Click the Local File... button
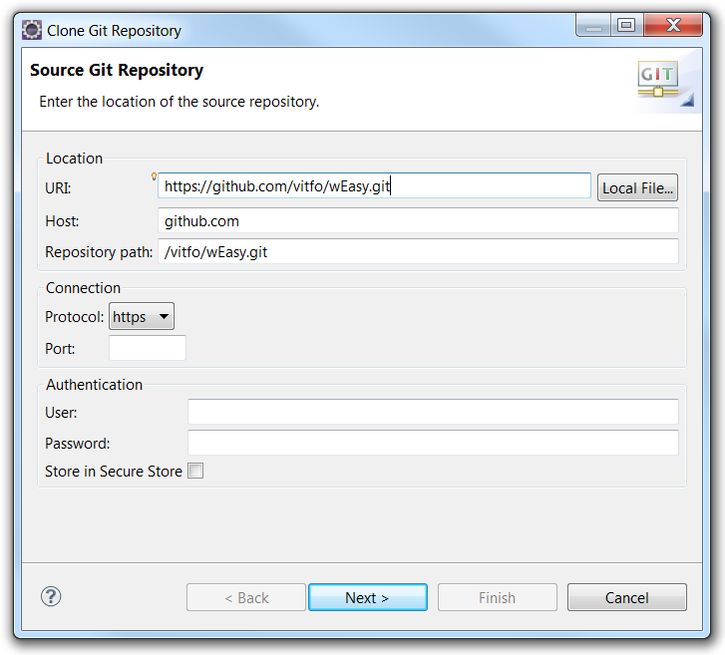 [637, 187]
